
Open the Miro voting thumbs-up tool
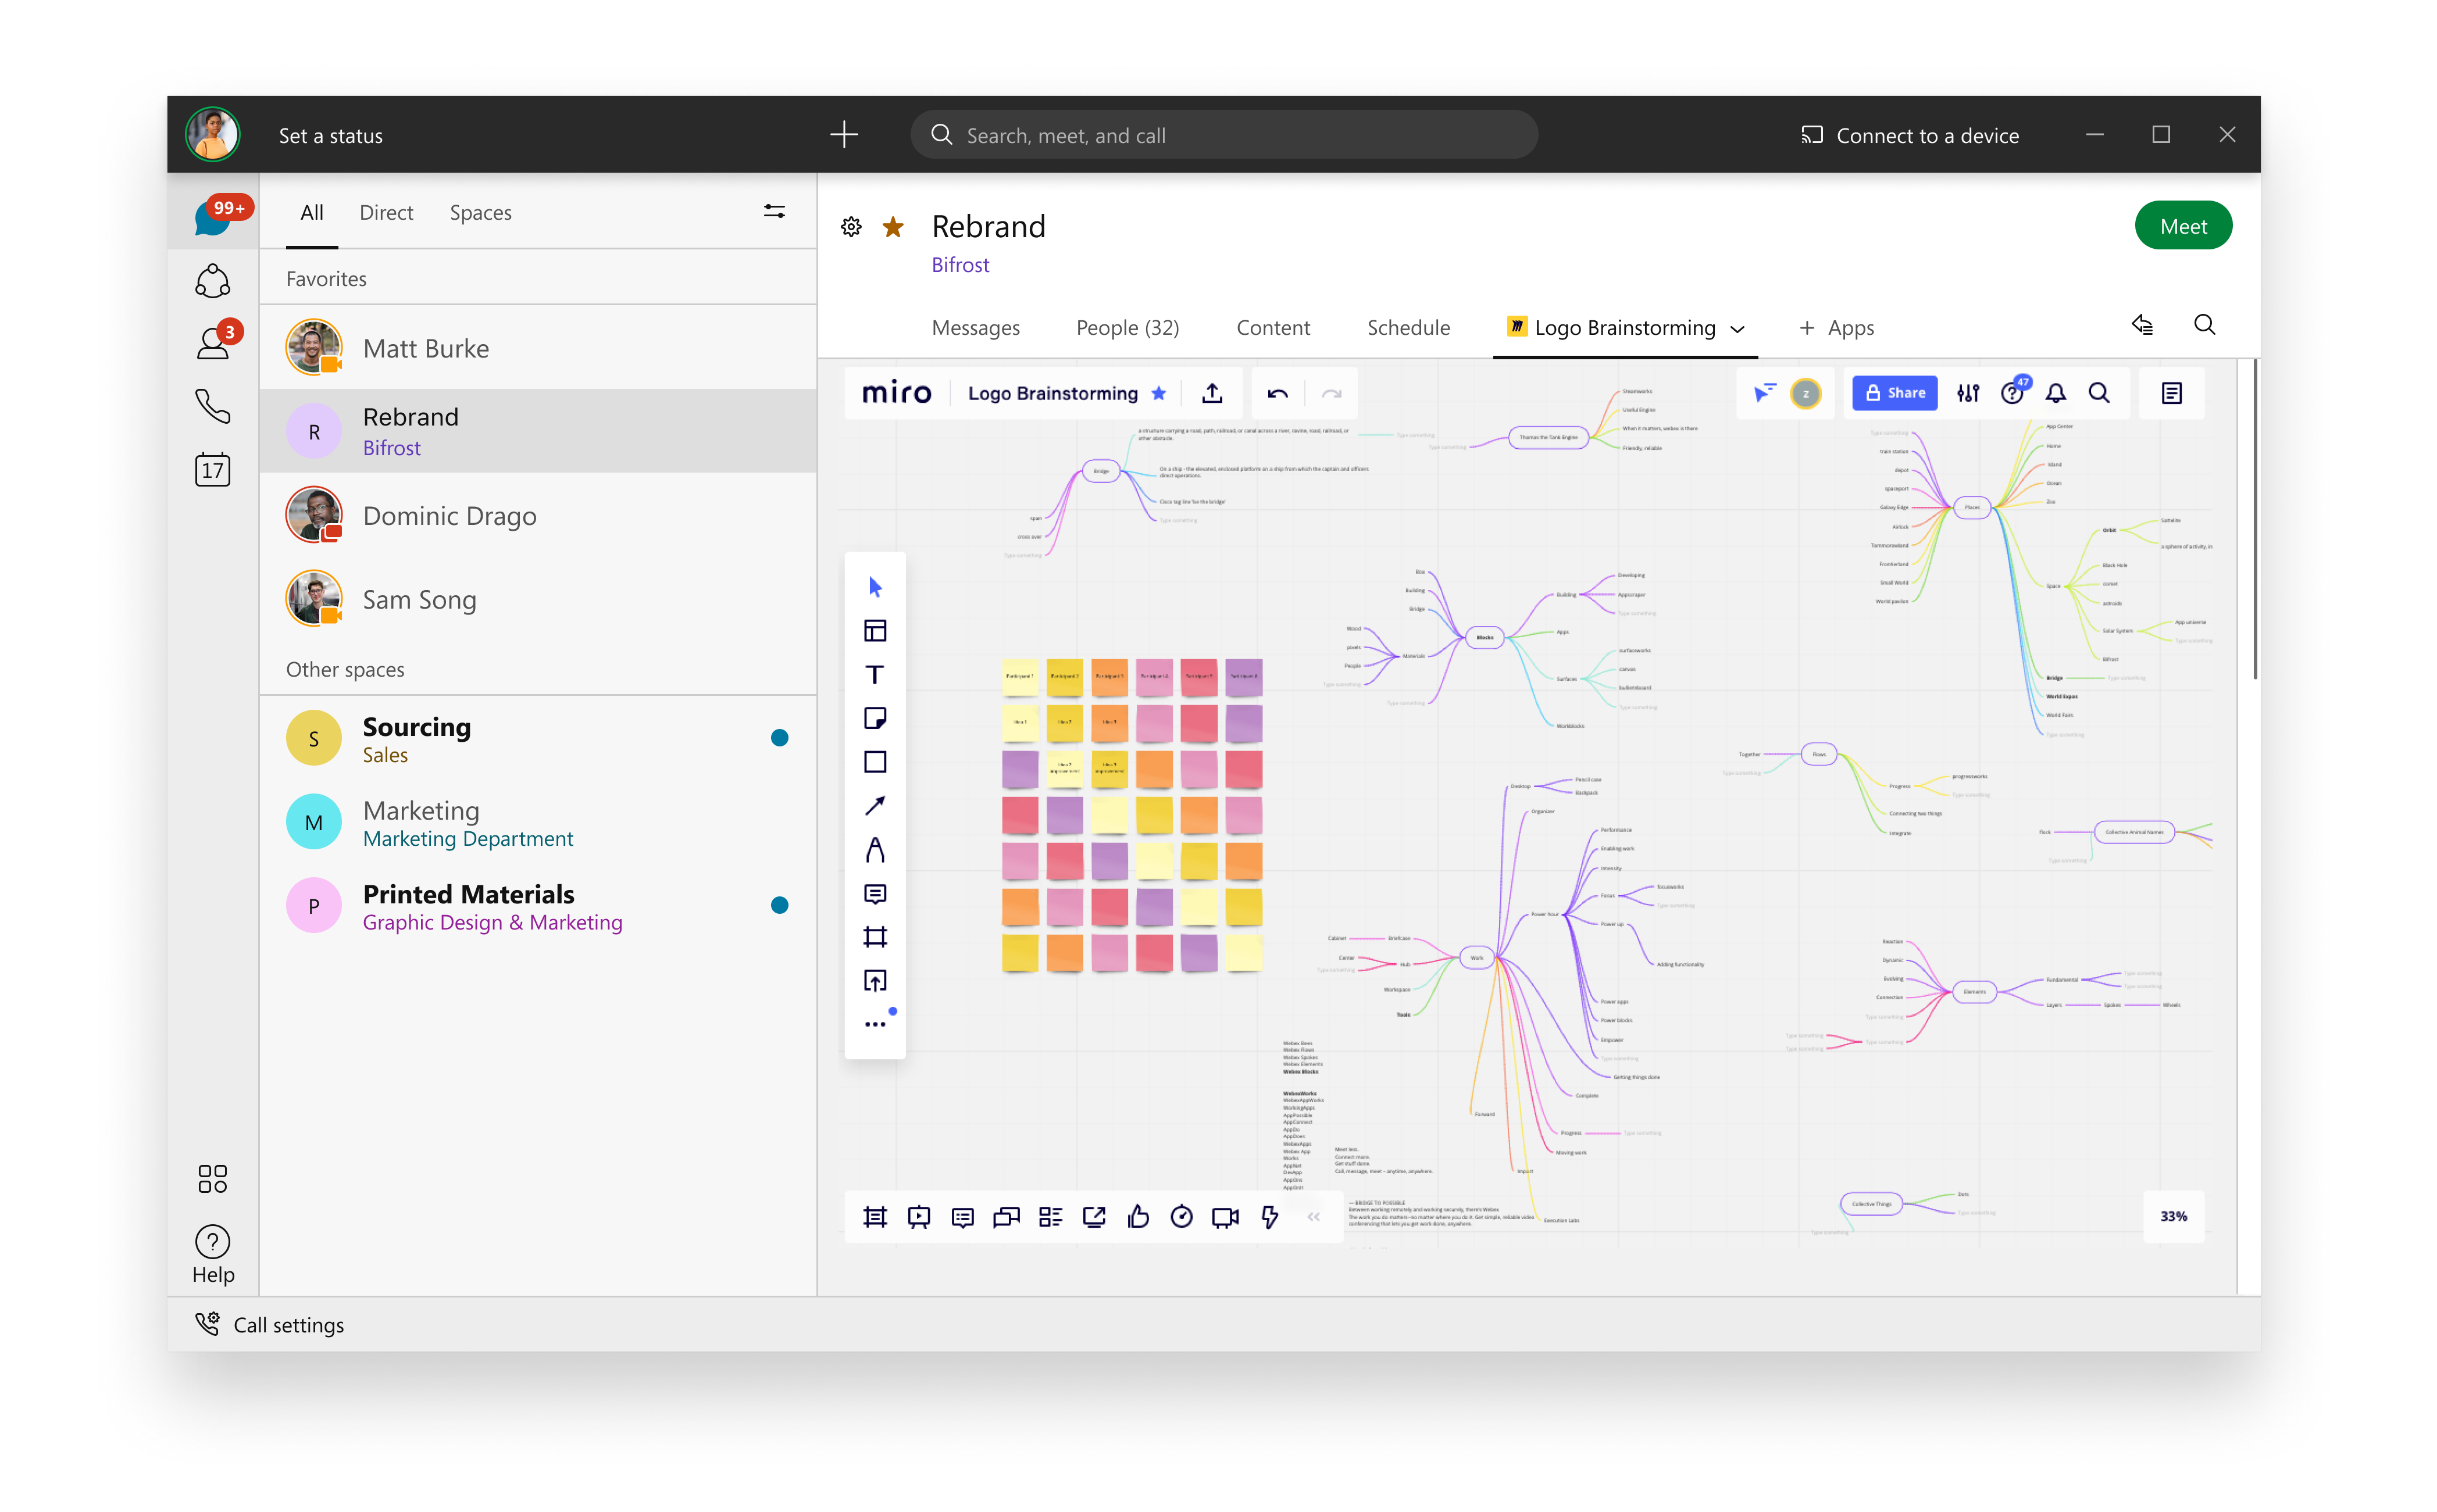(1137, 1217)
